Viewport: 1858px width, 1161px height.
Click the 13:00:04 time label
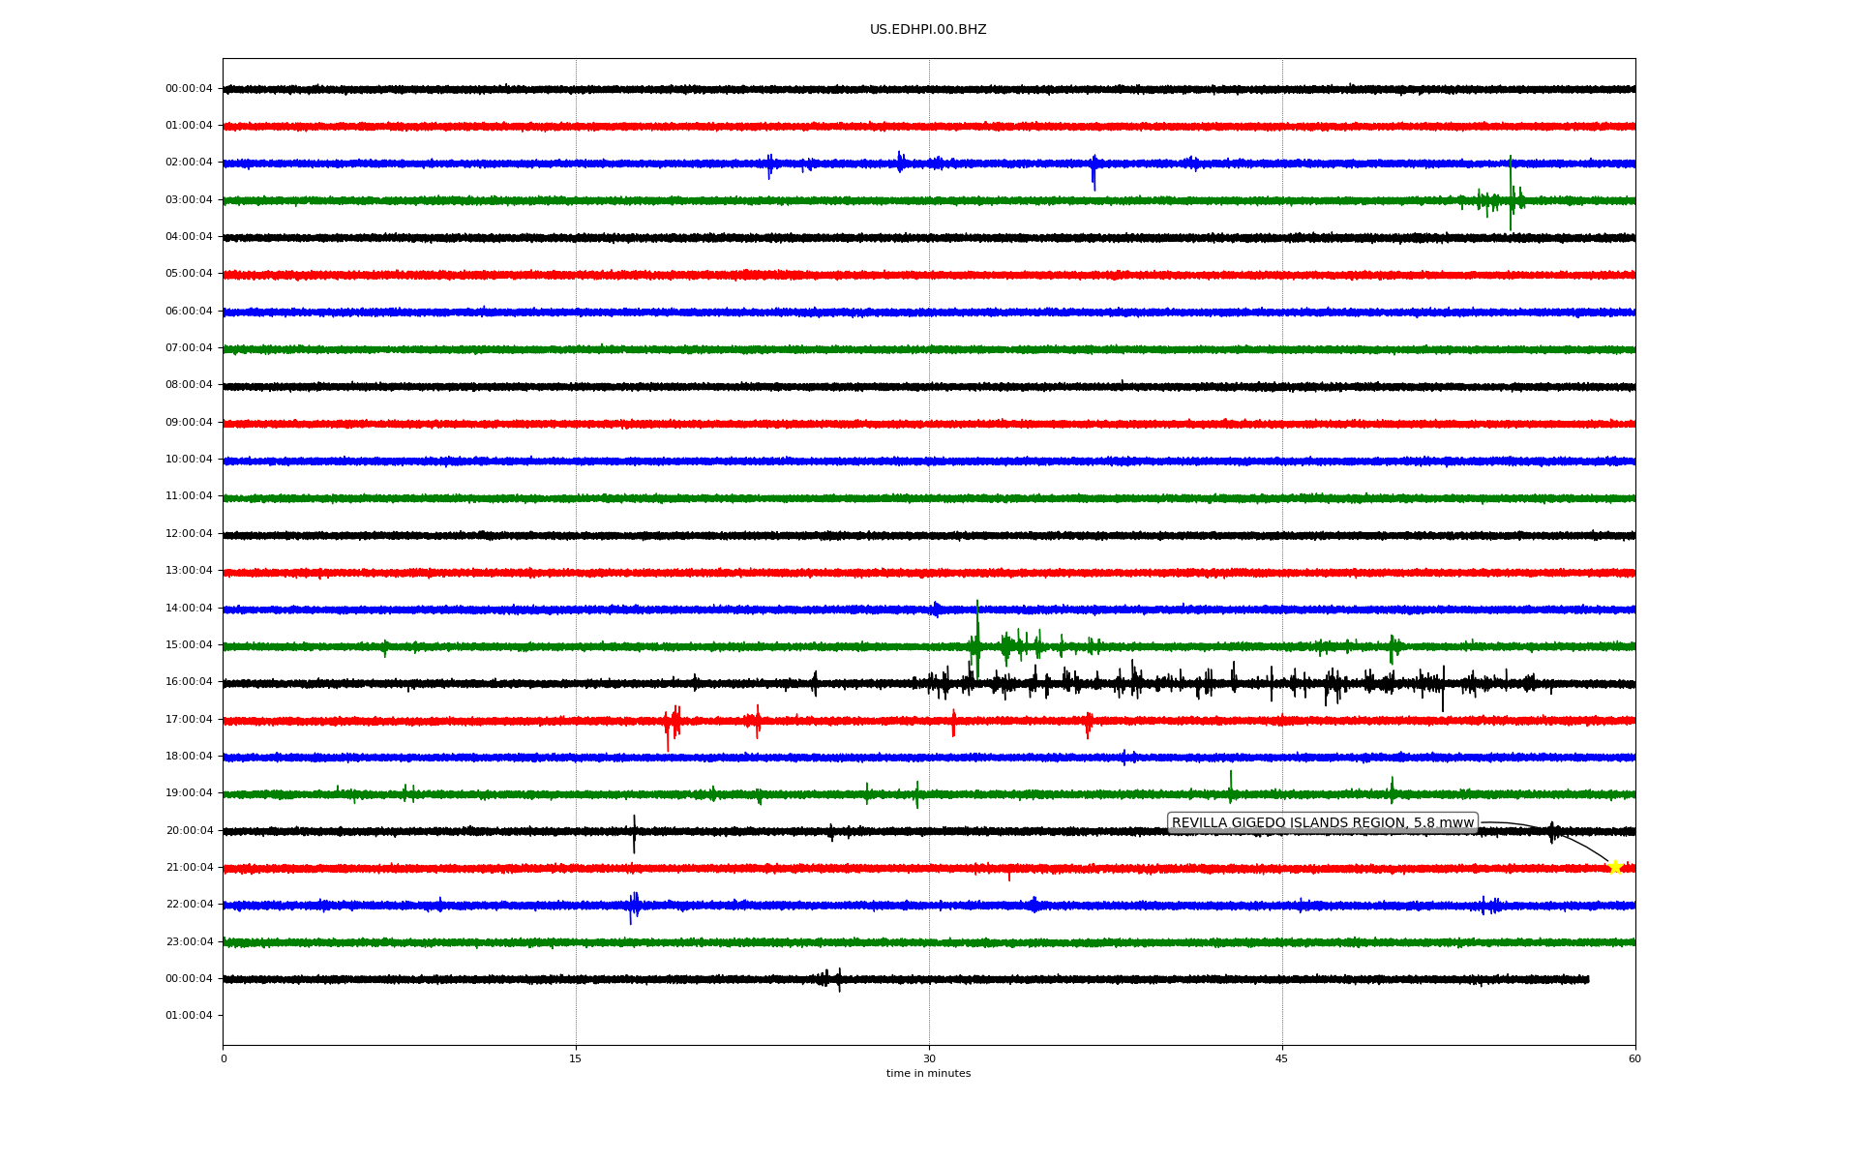pyautogui.click(x=189, y=571)
